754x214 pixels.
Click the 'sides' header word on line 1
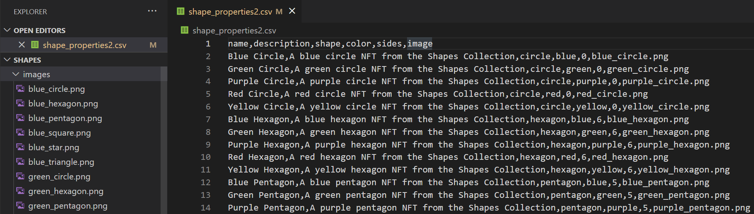click(x=389, y=44)
